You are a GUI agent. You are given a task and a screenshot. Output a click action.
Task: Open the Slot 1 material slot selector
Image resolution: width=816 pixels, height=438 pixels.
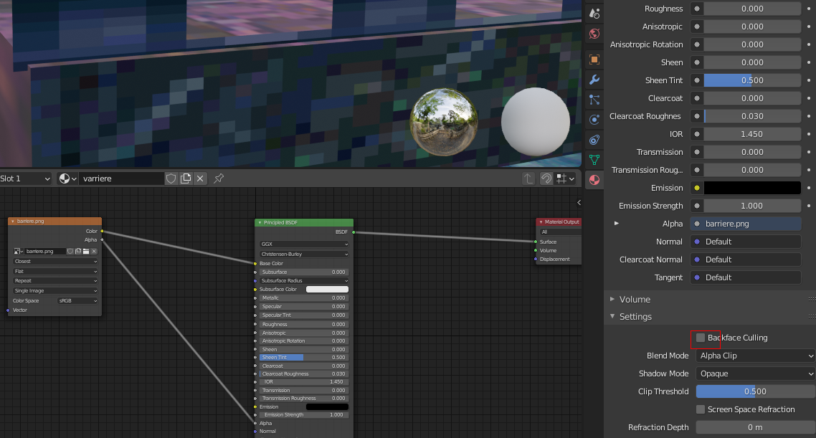coord(26,178)
